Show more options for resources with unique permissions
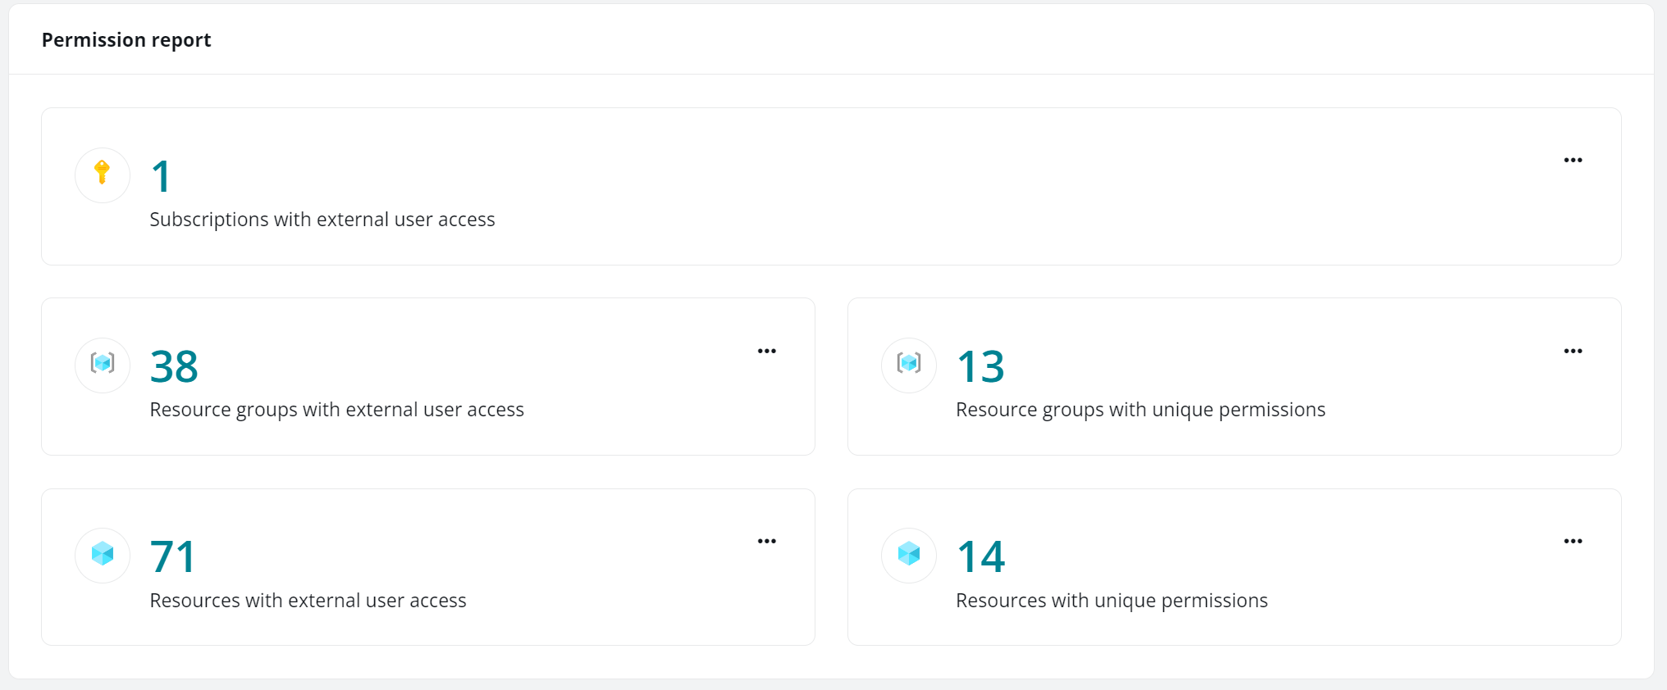The image size is (1667, 690). (1573, 541)
